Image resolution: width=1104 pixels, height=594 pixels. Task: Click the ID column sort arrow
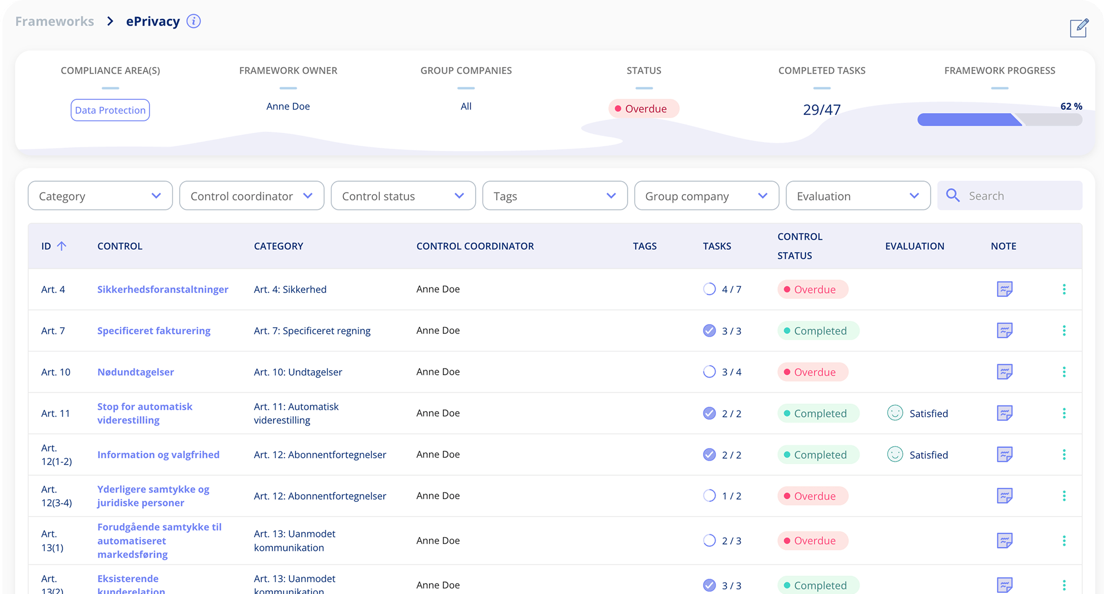[61, 246]
